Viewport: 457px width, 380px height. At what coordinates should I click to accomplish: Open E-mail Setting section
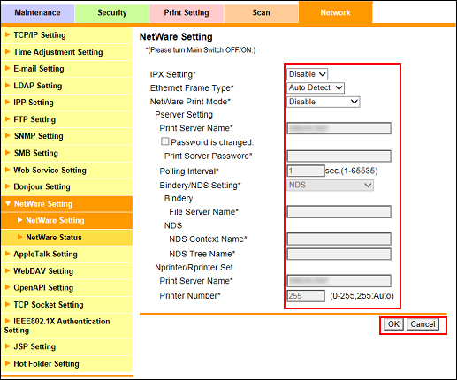66,69
